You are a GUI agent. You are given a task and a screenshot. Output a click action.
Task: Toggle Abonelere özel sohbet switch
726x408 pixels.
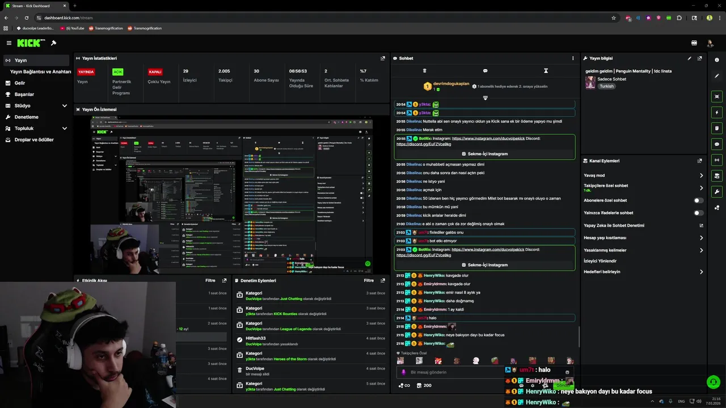tap(699, 201)
